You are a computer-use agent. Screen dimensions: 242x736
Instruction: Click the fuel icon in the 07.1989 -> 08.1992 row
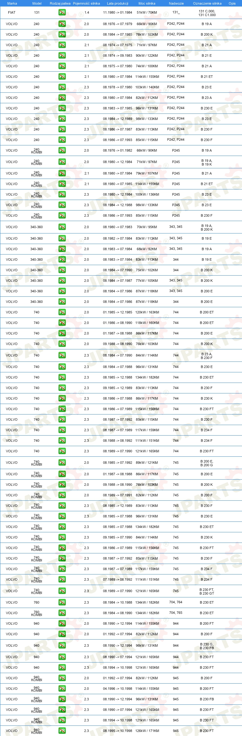(62, 579)
